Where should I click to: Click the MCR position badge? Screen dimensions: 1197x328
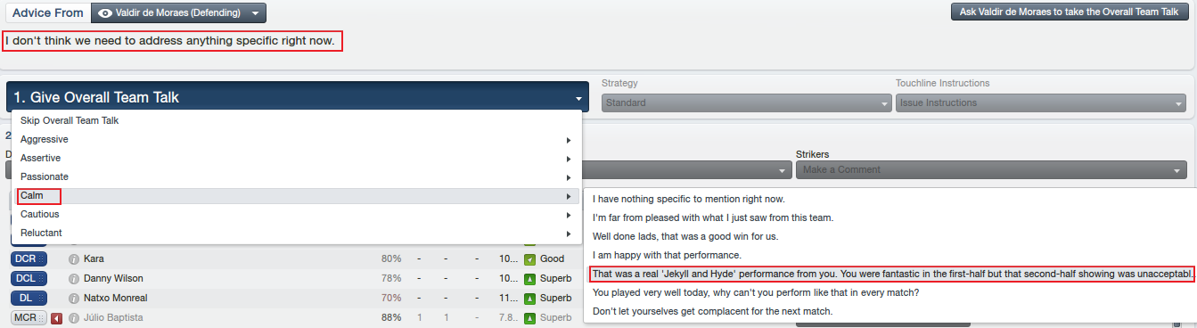point(29,317)
